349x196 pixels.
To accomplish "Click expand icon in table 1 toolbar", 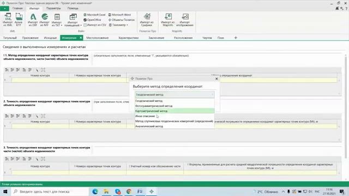I will coord(43,70).
